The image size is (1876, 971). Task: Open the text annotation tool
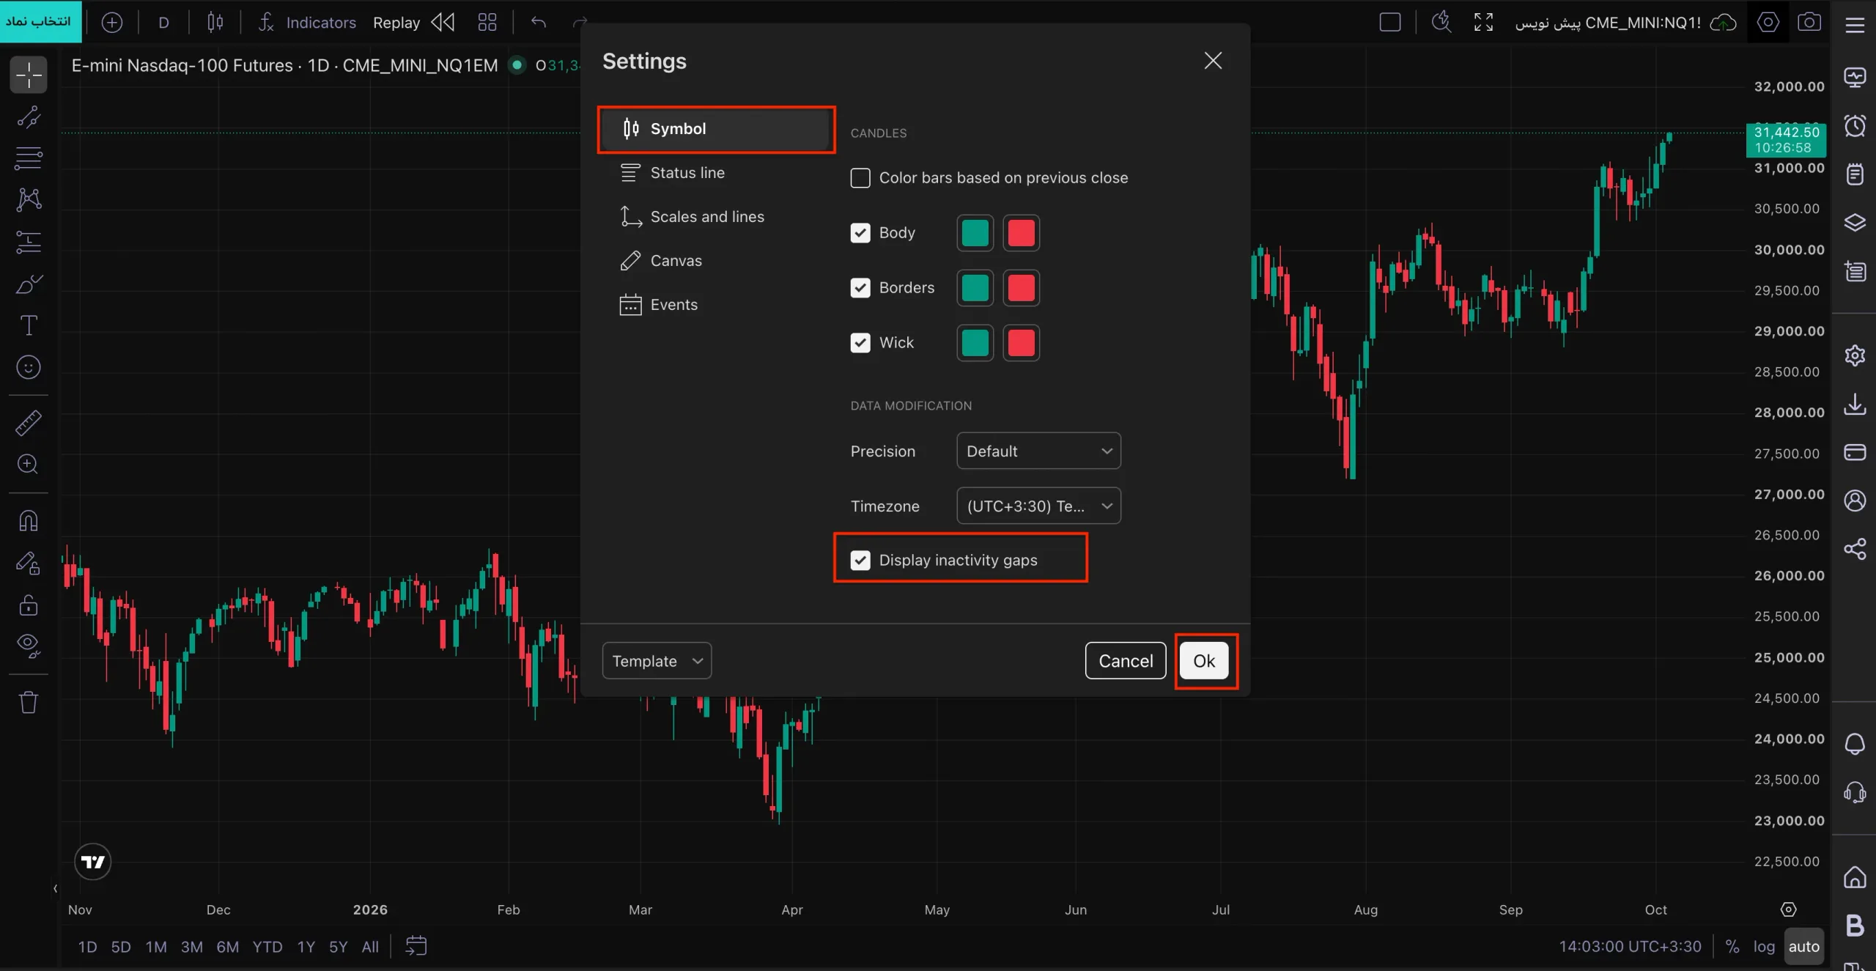click(x=29, y=325)
